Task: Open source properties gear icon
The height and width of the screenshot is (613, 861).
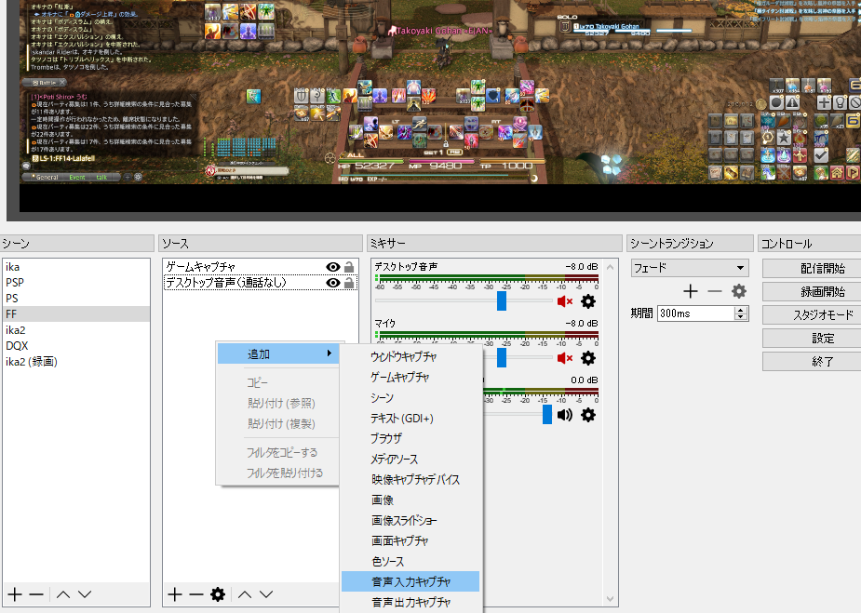Action: click(x=218, y=594)
